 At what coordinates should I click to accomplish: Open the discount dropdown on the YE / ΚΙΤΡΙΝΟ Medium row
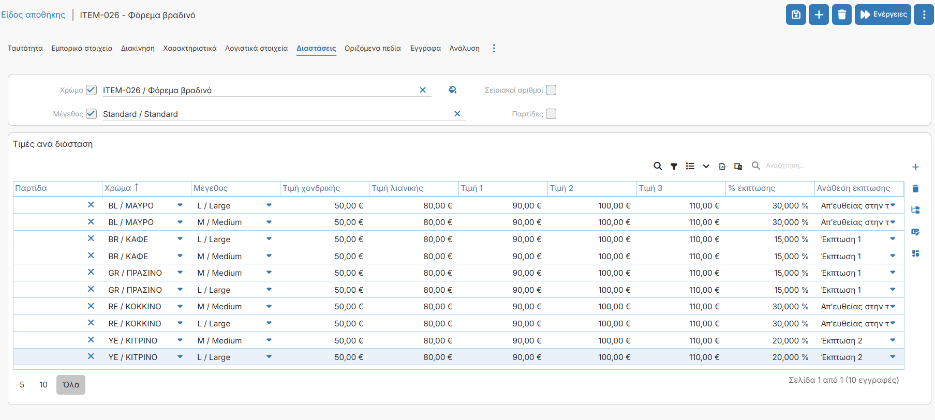[x=893, y=340]
